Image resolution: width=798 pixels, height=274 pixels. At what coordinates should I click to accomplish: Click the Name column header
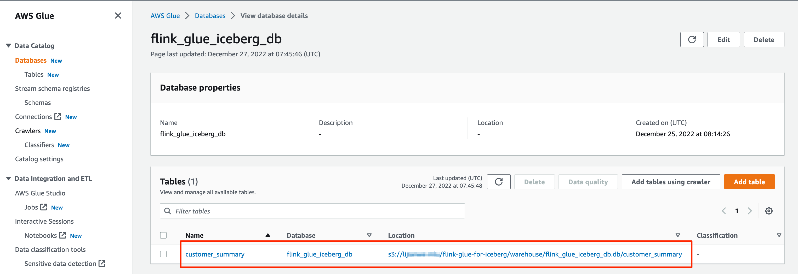[195, 235]
